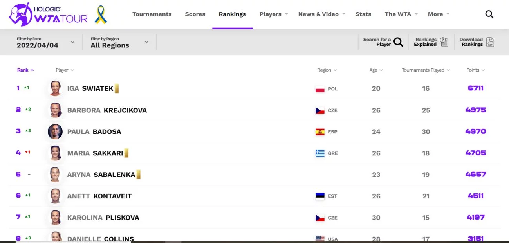
Task: Open the Players menu dropdown
Action: click(274, 14)
